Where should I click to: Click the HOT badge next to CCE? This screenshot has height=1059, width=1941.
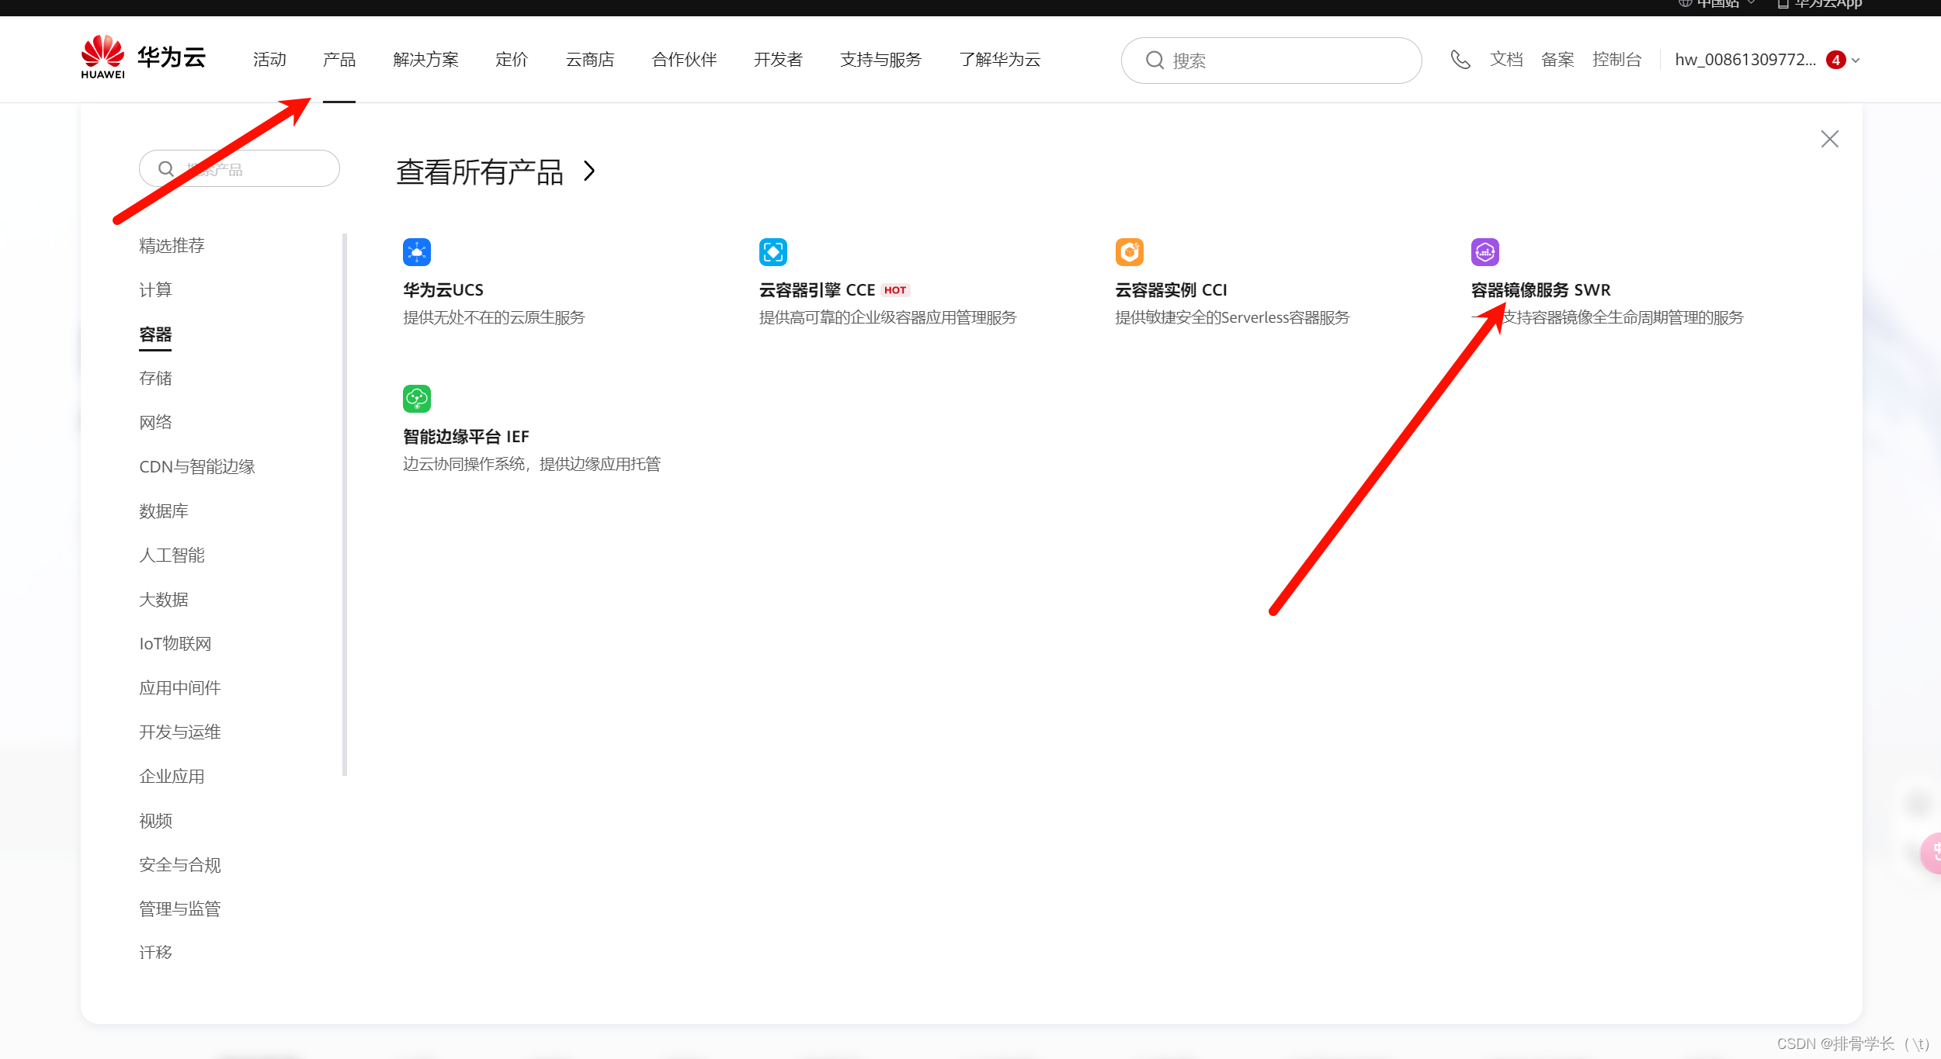click(x=895, y=290)
